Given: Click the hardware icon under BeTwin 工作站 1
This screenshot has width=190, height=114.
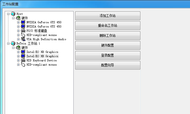Looking at the screenshot, I should click(x=18, y=48).
